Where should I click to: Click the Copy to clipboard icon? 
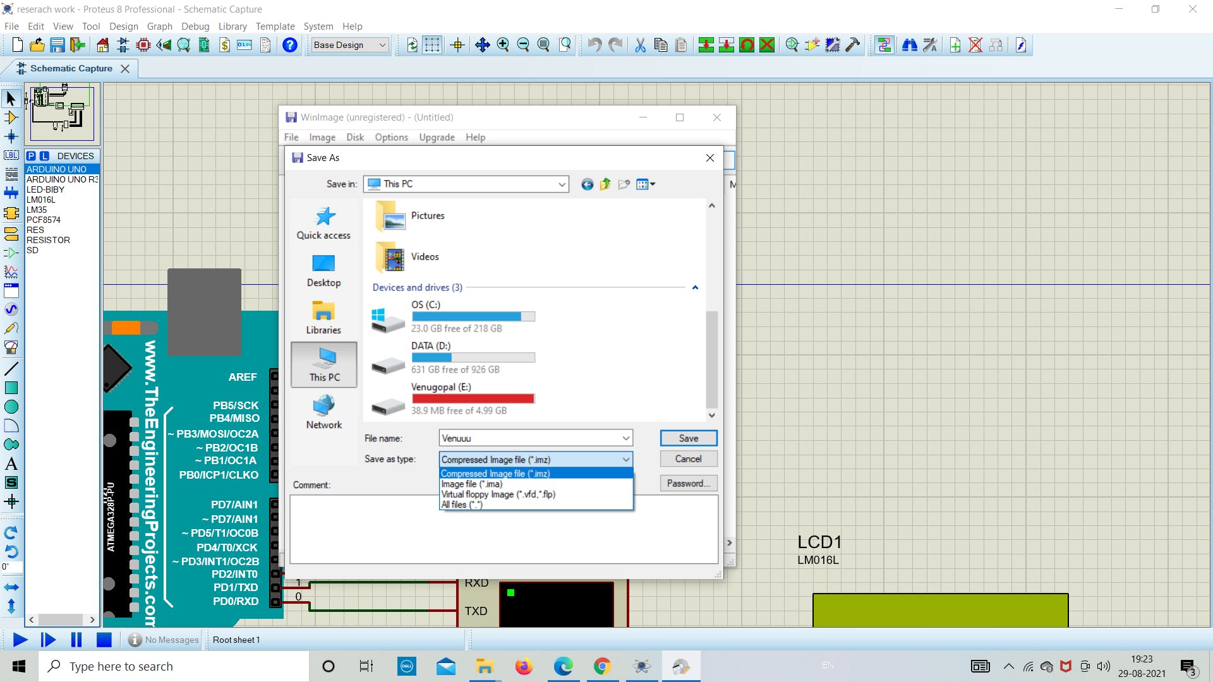(x=661, y=45)
